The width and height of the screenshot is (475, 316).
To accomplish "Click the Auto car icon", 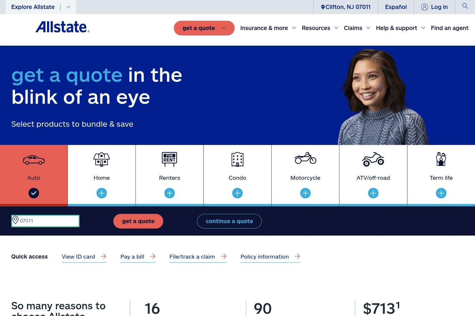I will tap(34, 160).
